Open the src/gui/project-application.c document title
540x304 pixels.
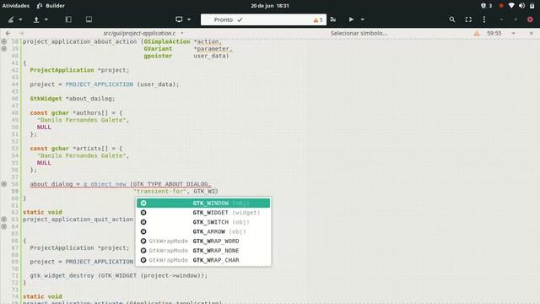pos(139,34)
